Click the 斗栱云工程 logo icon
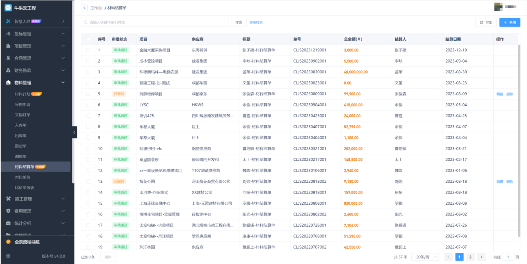 8,8
